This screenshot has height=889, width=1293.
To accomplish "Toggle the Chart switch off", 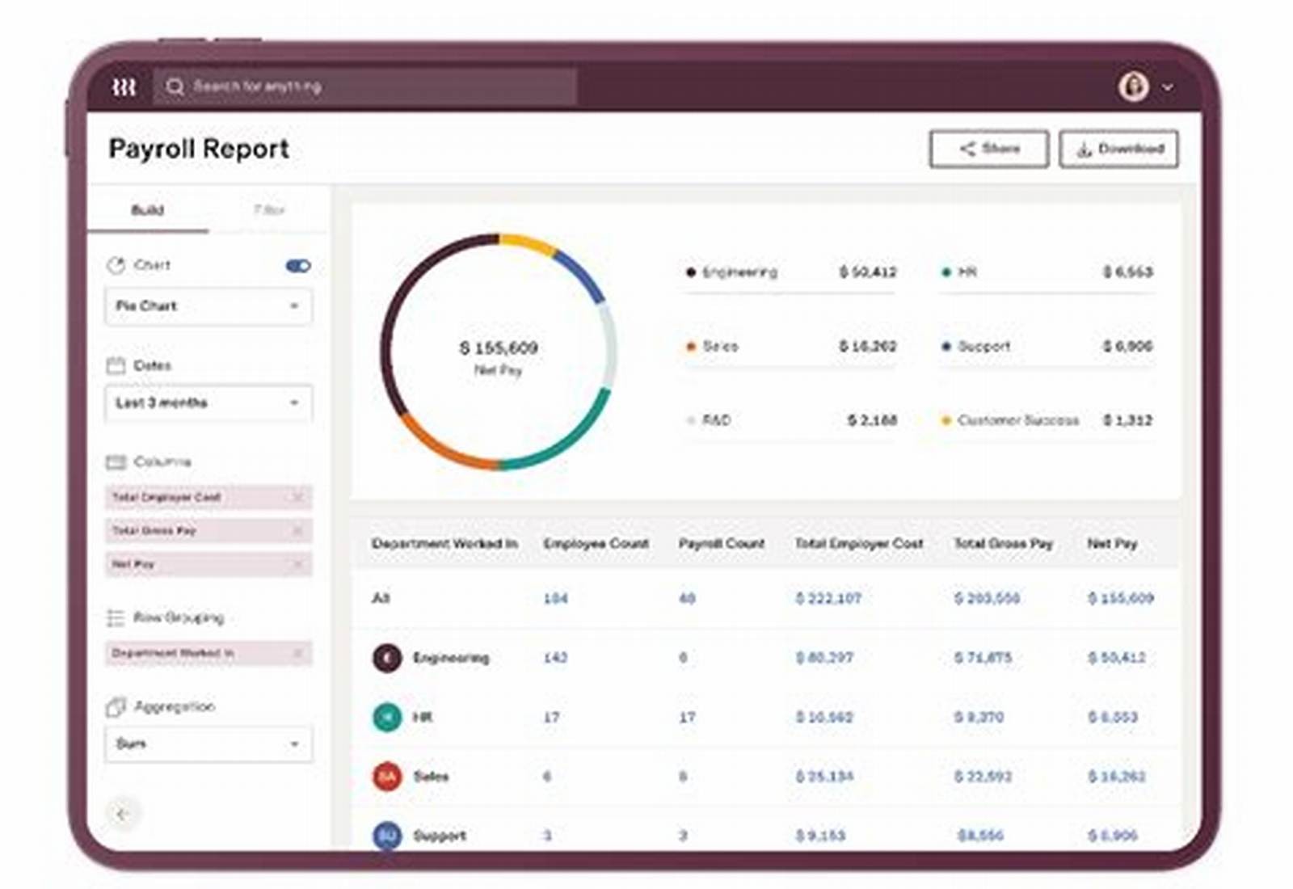I will point(298,266).
